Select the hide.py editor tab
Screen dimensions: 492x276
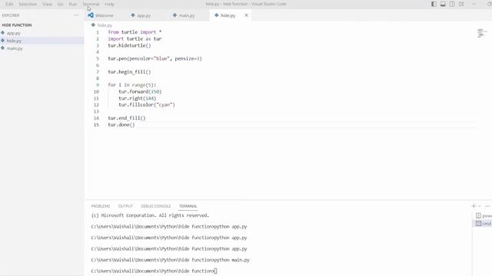228,15
